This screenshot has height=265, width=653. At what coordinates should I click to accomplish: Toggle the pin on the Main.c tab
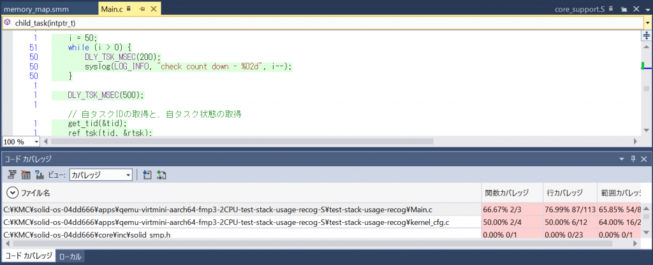[142, 9]
